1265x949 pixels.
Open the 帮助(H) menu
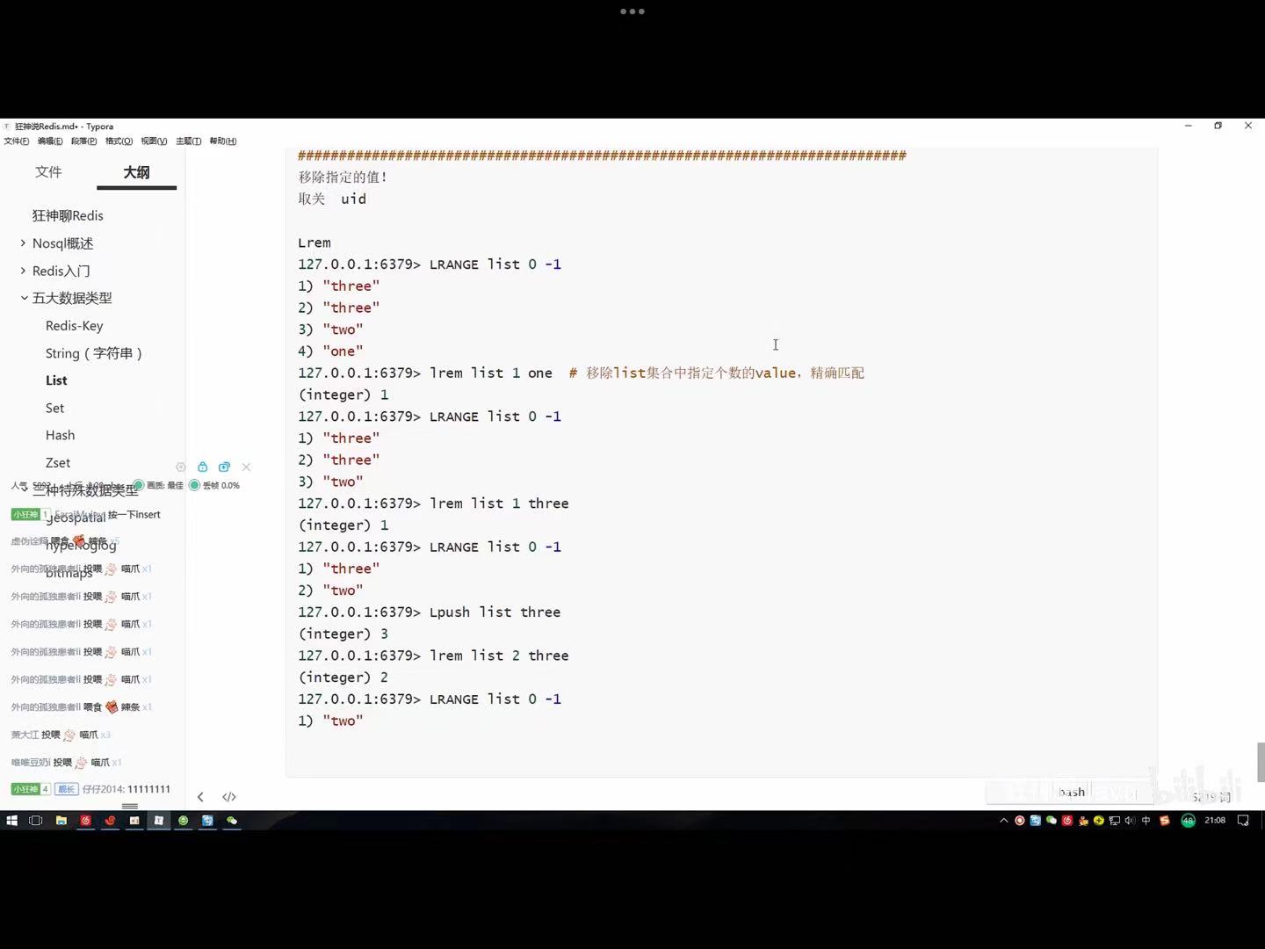tap(222, 141)
